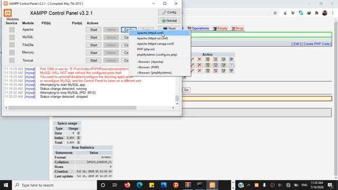Select <Browse> [phpMyAdmin] menu entry
Image resolution: width=338 pixels, height=190 pixels.
(159, 73)
